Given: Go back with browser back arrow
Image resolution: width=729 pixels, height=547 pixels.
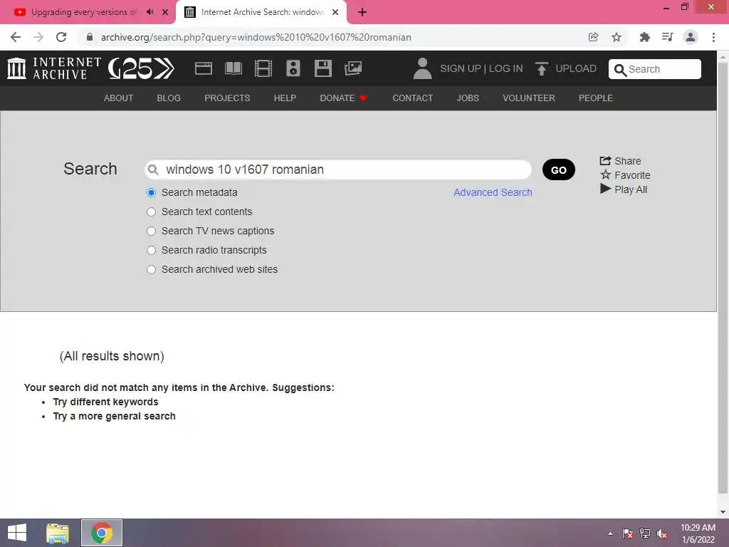Looking at the screenshot, I should tap(16, 37).
